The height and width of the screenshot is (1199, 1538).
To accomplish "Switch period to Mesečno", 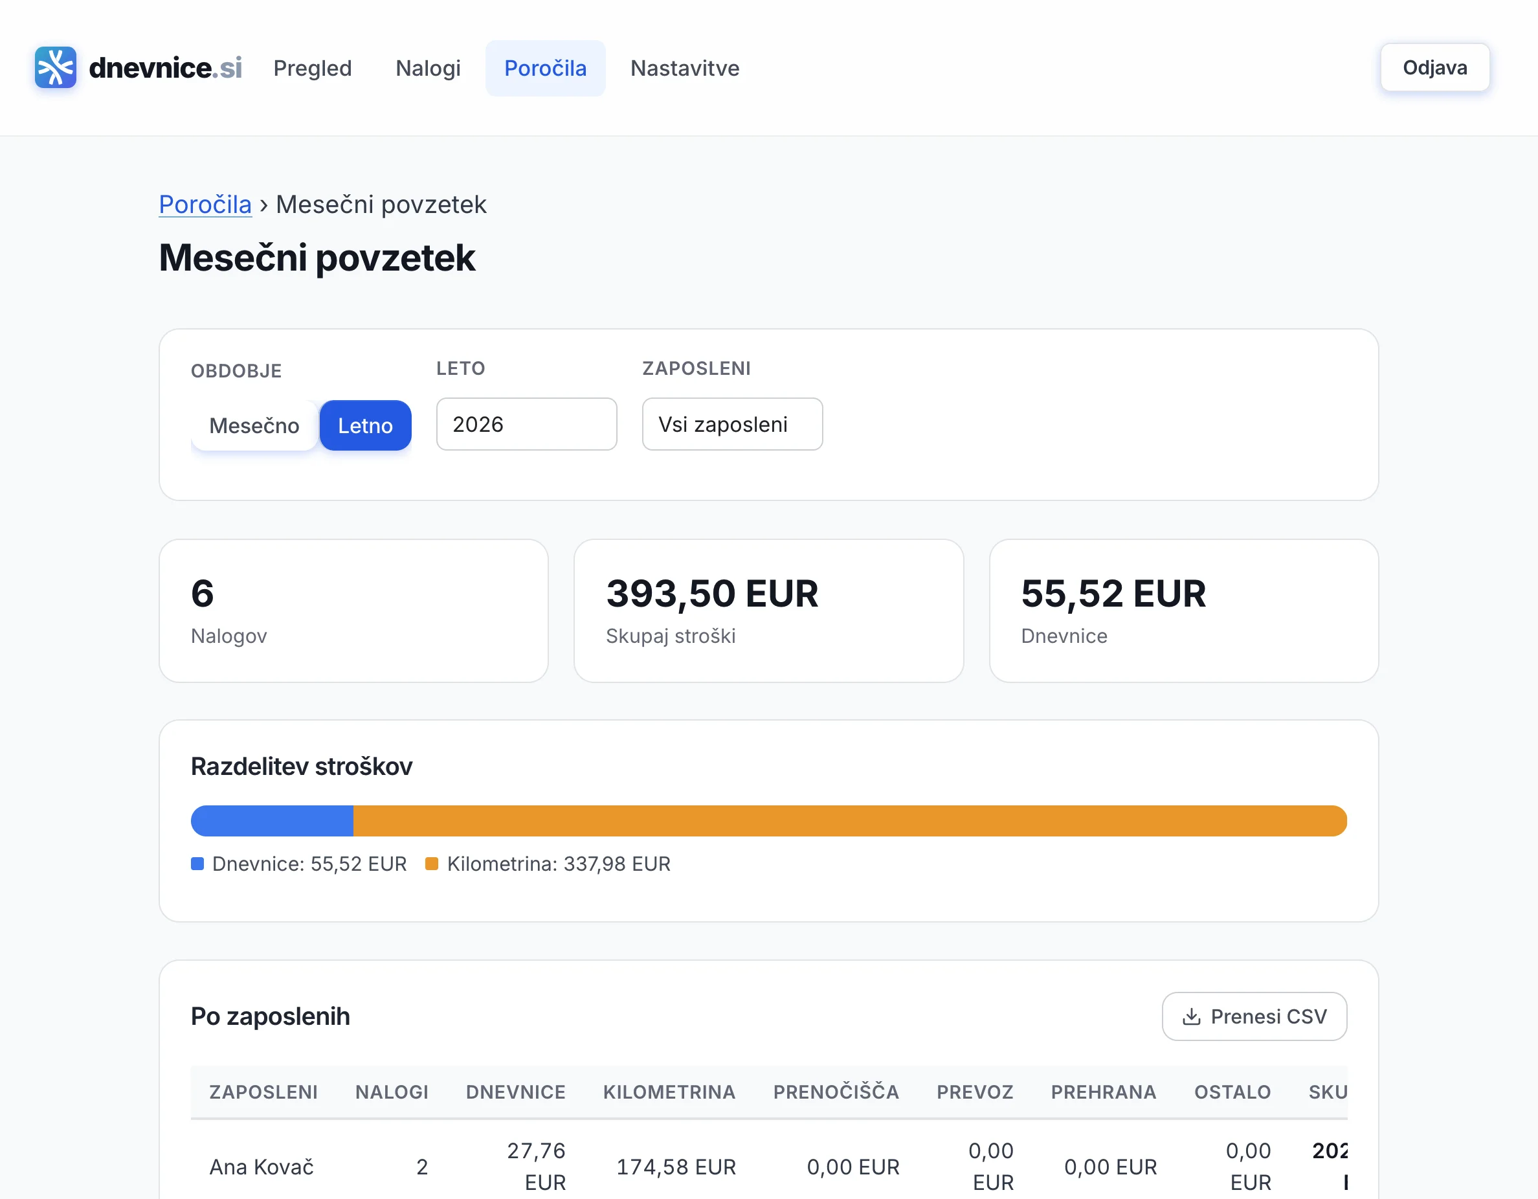I will point(254,425).
